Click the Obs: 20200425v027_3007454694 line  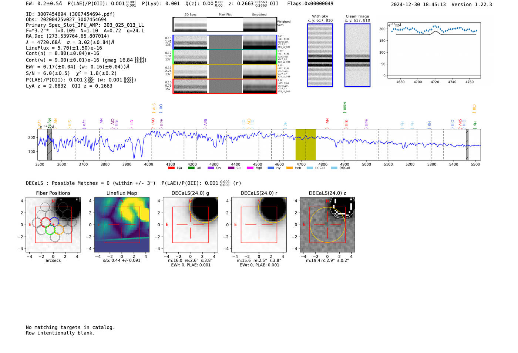(x=66, y=20)
